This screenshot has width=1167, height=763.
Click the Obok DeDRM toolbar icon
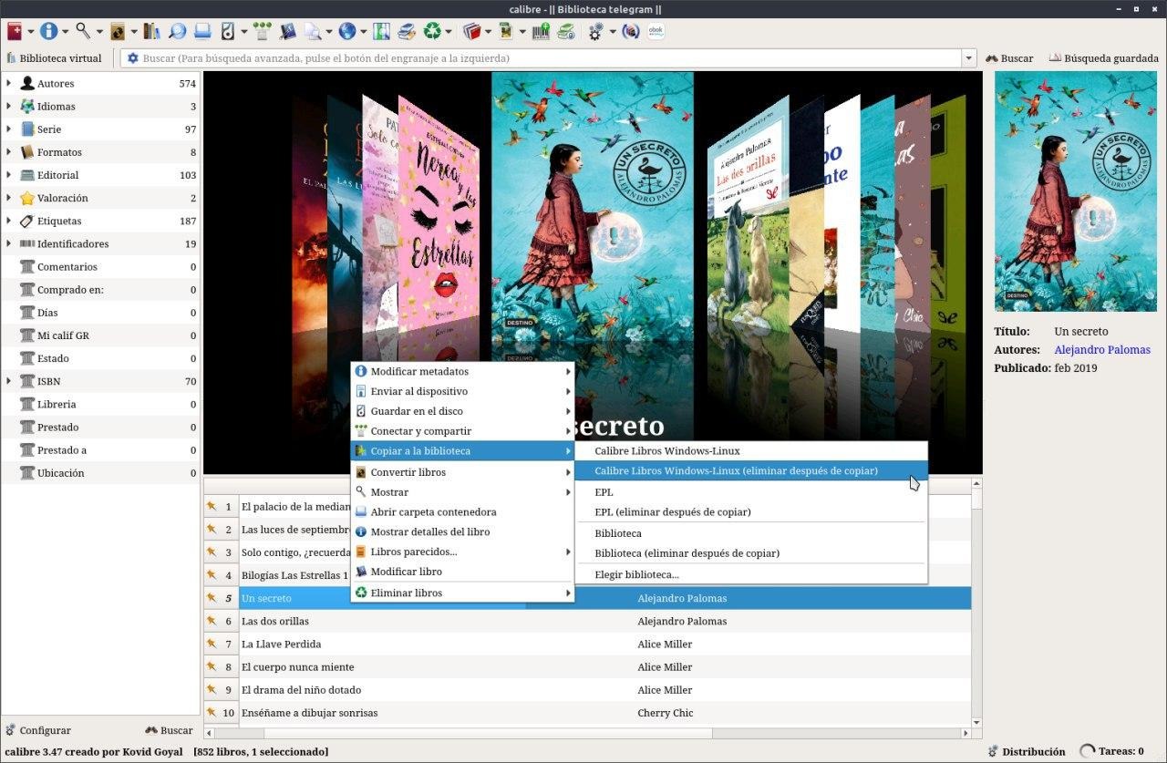(x=656, y=31)
